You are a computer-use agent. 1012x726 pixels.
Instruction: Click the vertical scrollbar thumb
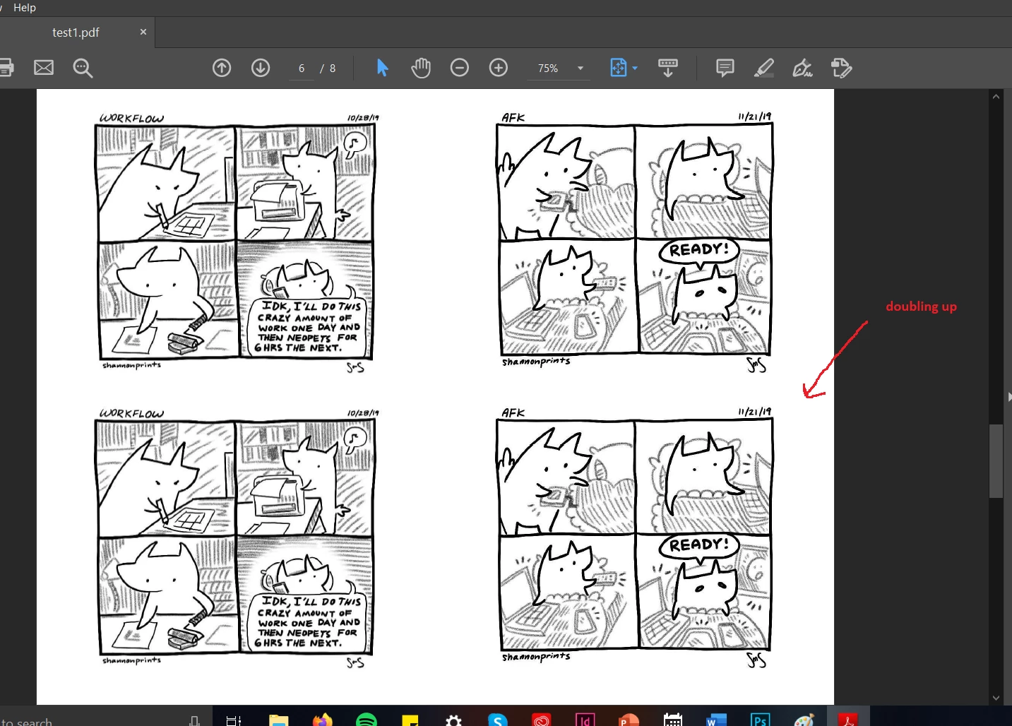996,461
